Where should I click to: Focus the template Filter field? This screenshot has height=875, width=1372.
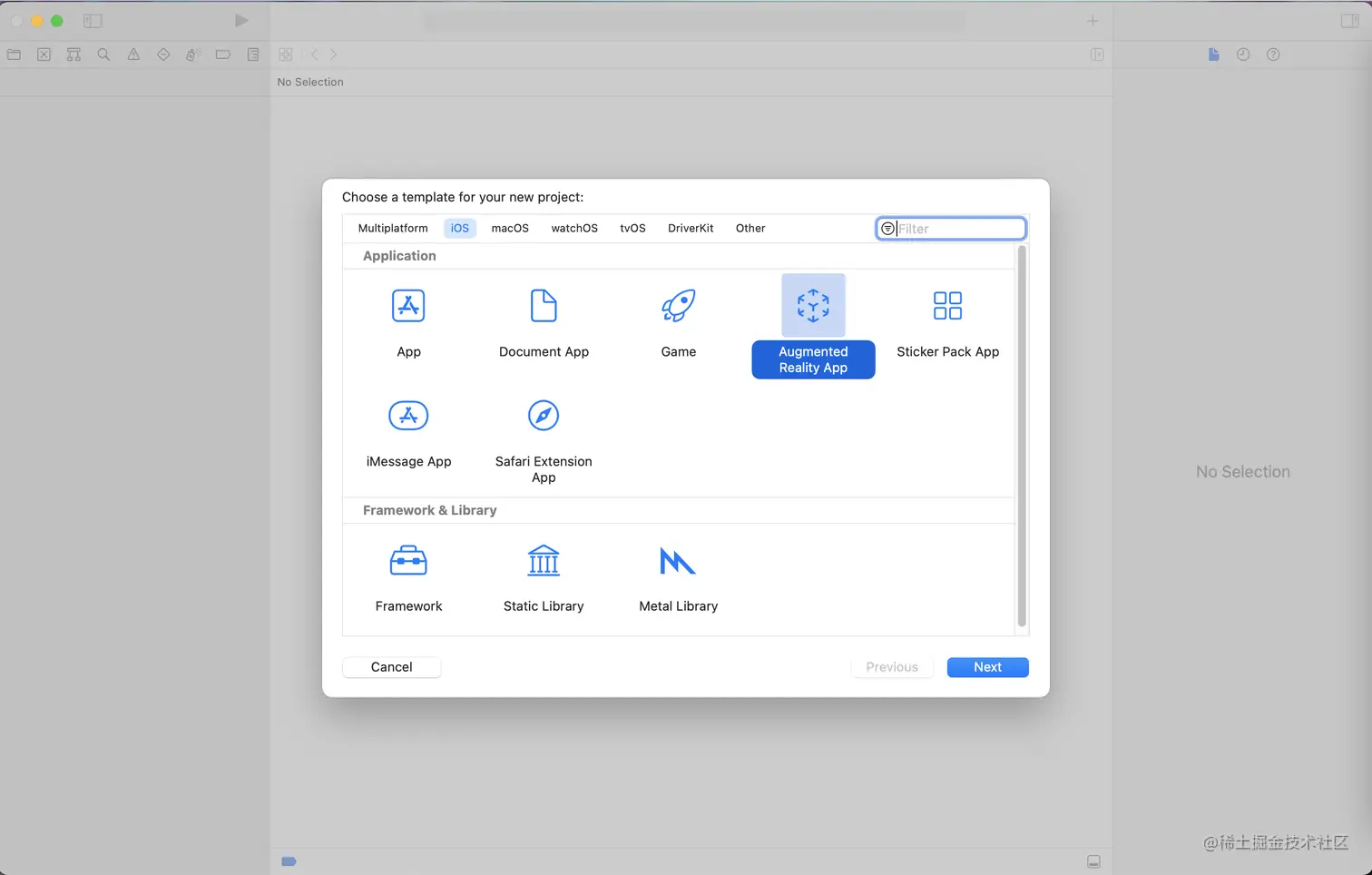pos(951,229)
